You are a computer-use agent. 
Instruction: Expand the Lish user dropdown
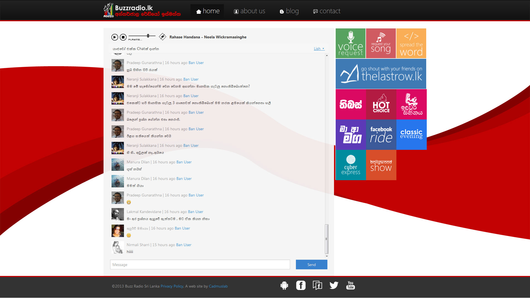[x=319, y=49]
